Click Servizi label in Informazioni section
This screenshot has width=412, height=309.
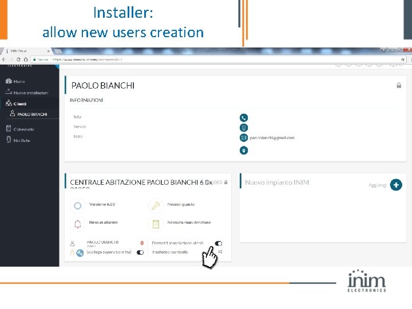(80, 126)
